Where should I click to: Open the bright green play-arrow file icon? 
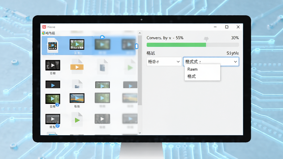pos(77,119)
